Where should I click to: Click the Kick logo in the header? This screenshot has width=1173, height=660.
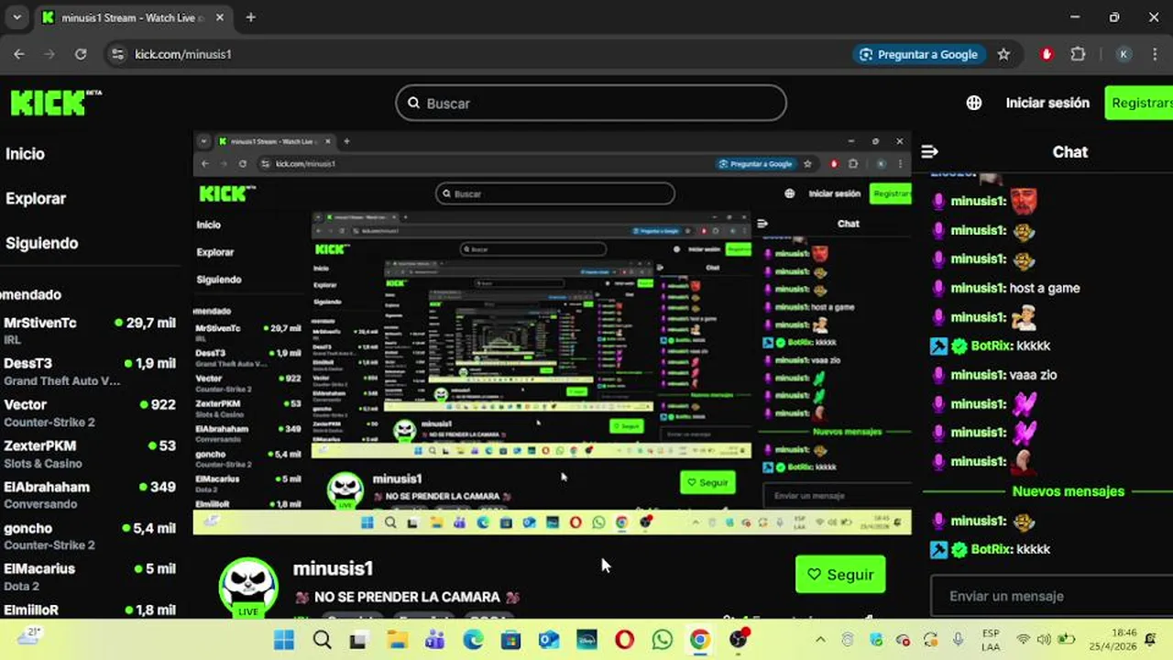point(55,103)
